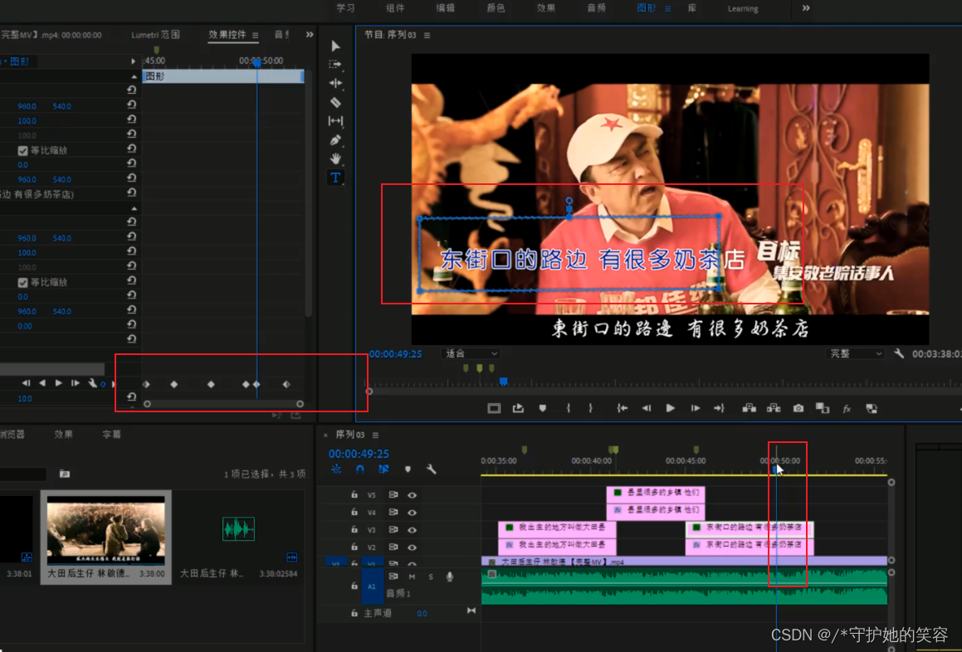Open 效果控件 panel menu icon
The width and height of the screenshot is (962, 652).
[255, 35]
